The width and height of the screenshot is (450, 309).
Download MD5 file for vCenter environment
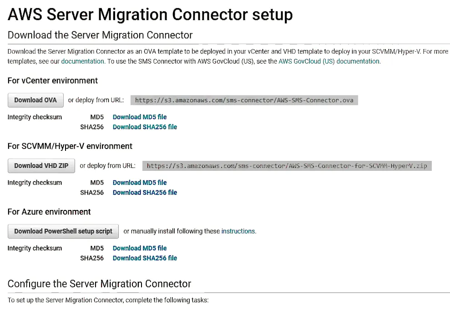click(140, 117)
